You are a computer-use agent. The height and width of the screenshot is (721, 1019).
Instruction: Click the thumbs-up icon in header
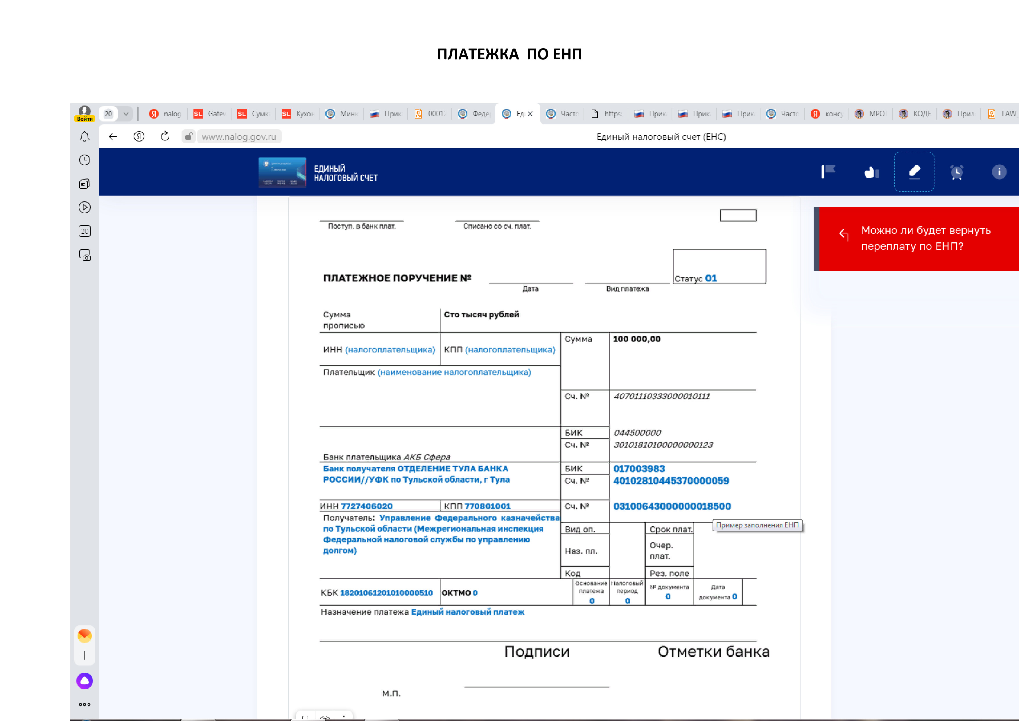pos(871,172)
